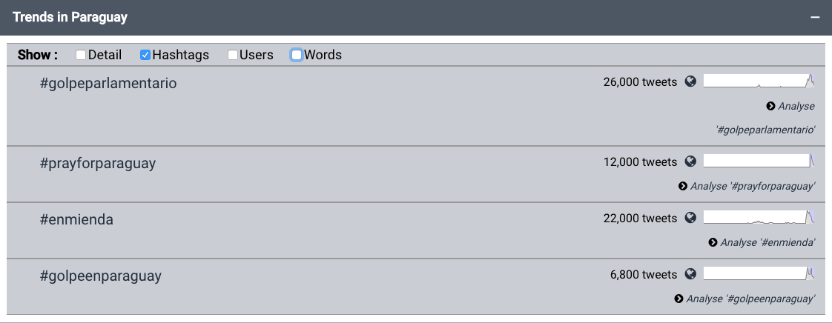Open the #golpeparlamentario hashtag
Screen dimensions: 832x323
coord(108,83)
